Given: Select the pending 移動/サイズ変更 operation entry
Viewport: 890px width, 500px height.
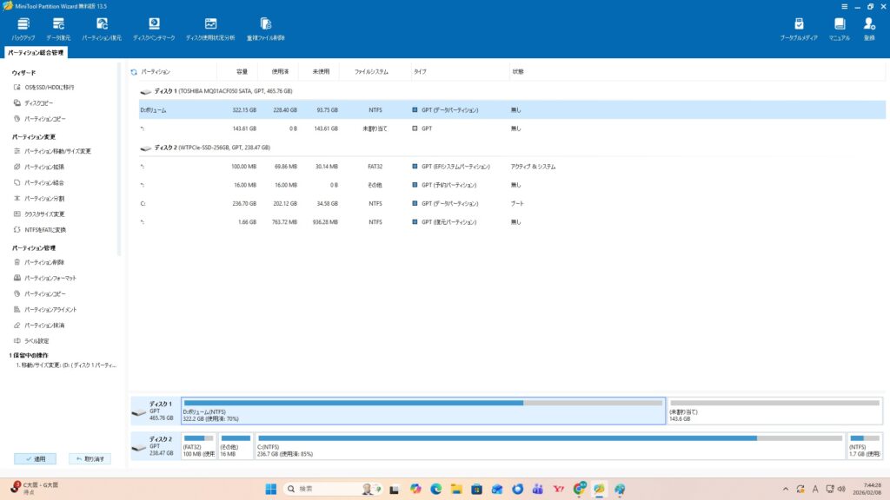Looking at the screenshot, I should point(65,365).
